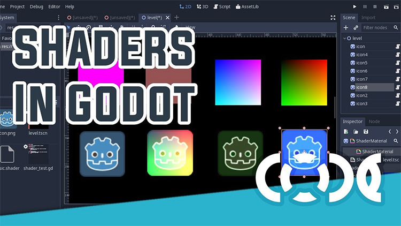Open the Help menu
This screenshot has height=226, width=401.
pos(70,6)
